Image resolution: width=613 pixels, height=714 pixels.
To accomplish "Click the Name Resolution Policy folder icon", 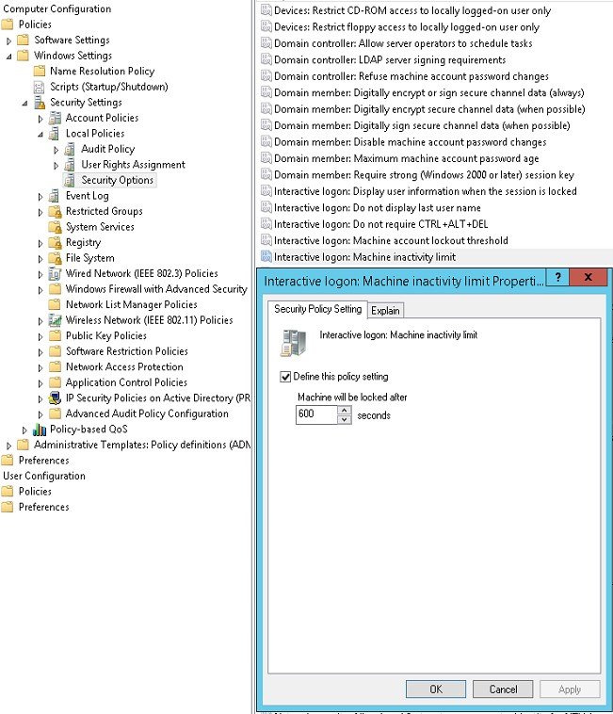I will [x=40, y=71].
